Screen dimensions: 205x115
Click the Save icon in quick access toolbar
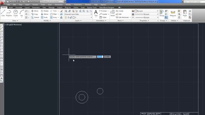click(17, 2)
